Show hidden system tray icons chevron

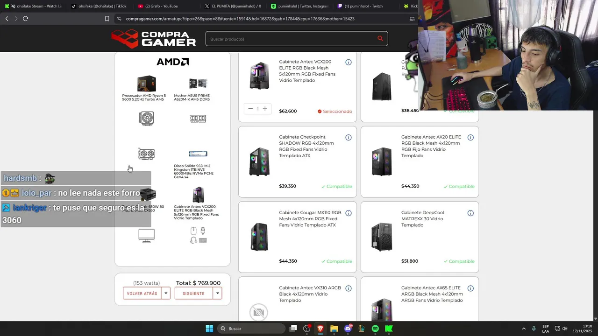524,329
